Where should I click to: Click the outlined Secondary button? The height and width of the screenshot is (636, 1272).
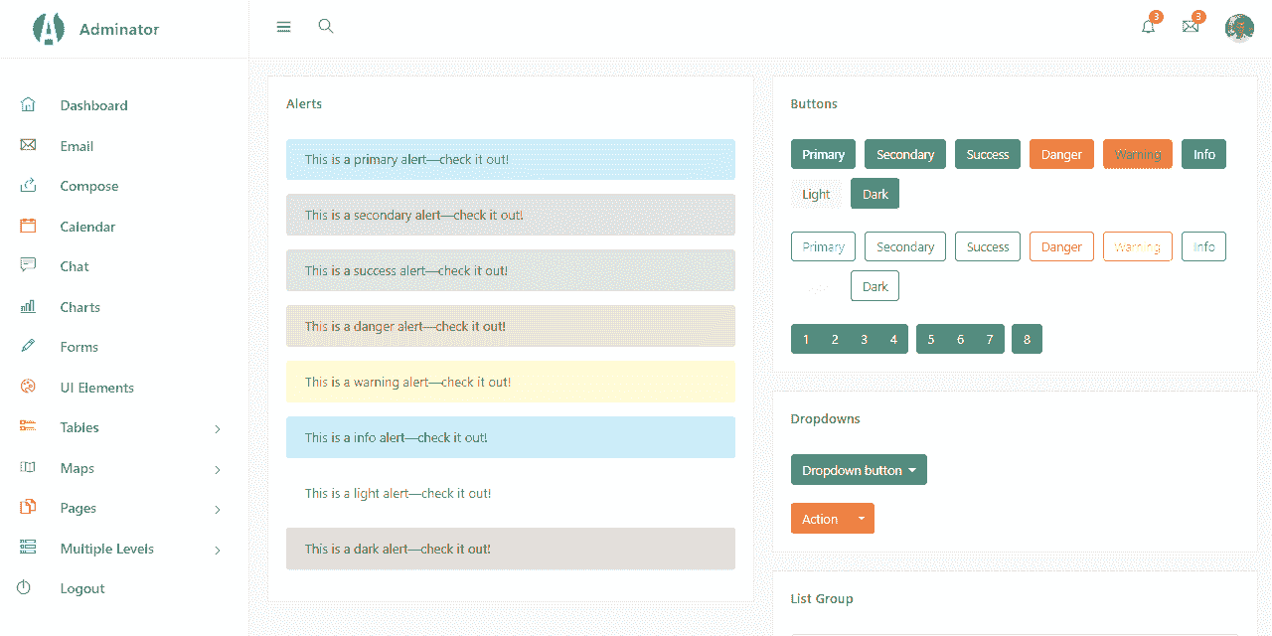[x=905, y=246]
